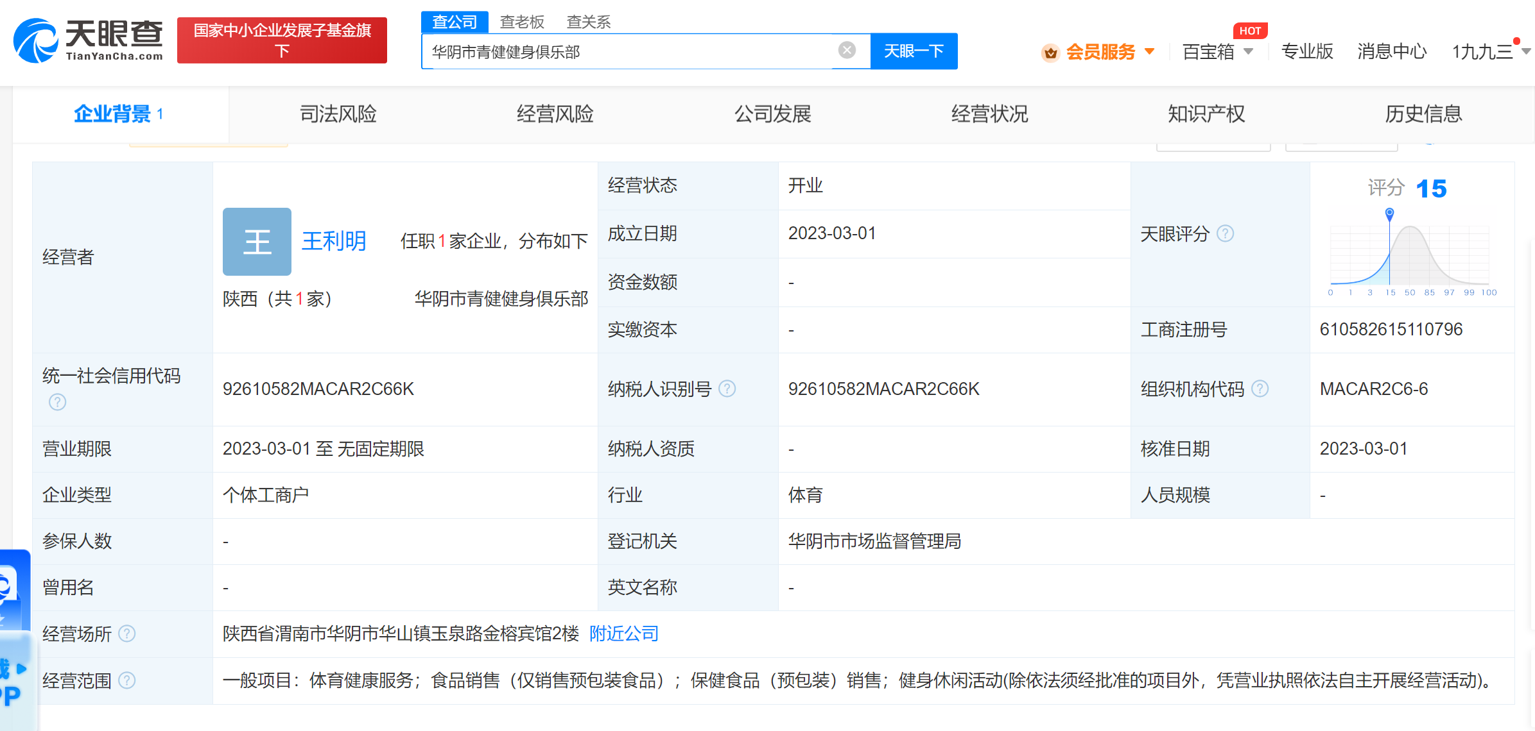The image size is (1535, 731).
Task: Select the 查老板 search mode
Action: tap(521, 22)
